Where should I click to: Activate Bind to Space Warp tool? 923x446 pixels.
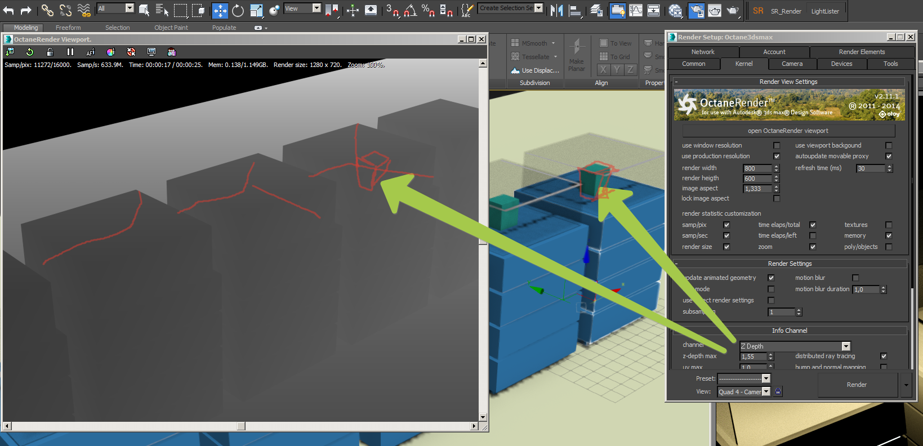tap(84, 10)
